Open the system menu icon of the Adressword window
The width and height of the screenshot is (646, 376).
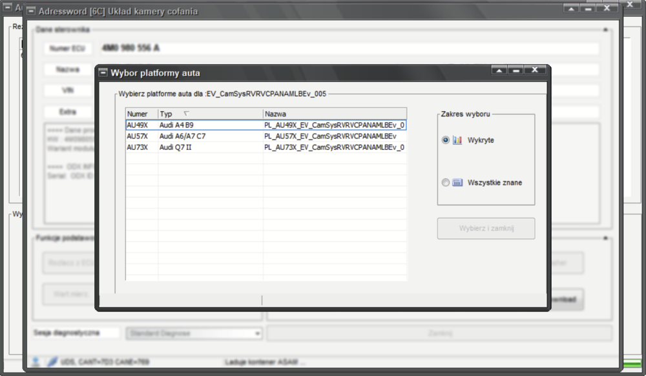point(30,11)
